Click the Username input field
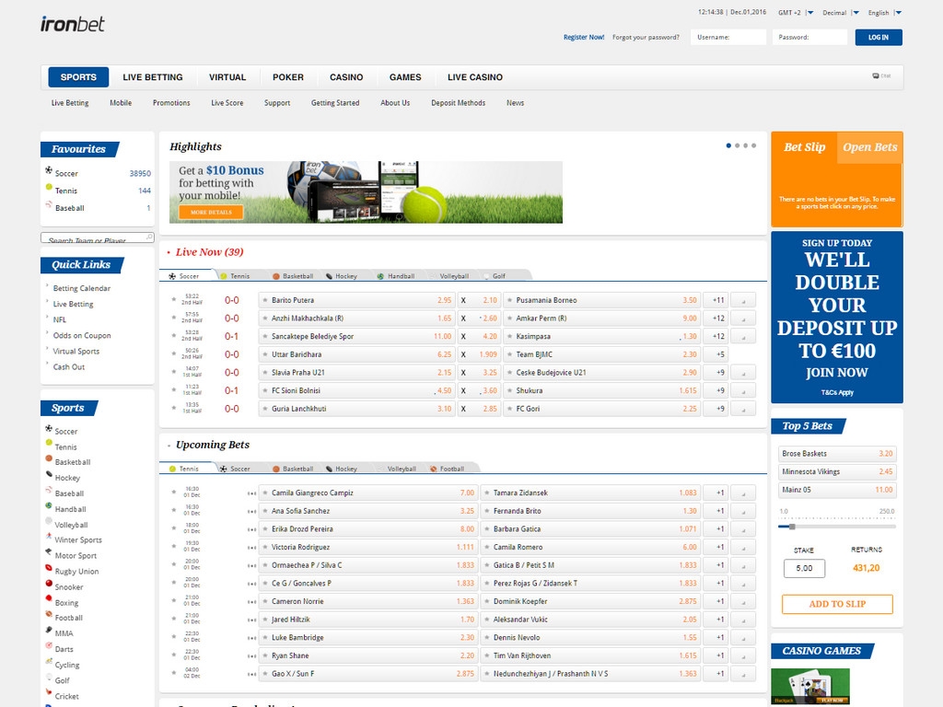 728,38
